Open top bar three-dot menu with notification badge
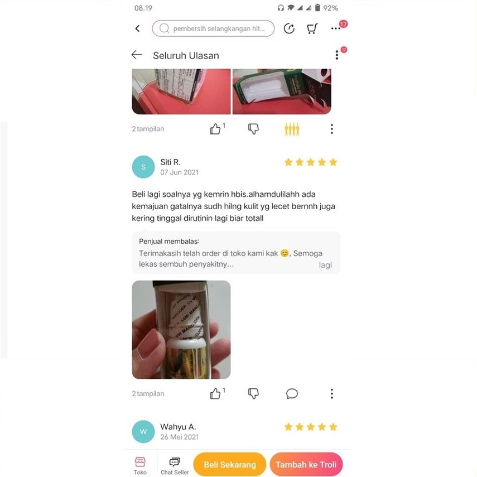 tap(335, 28)
